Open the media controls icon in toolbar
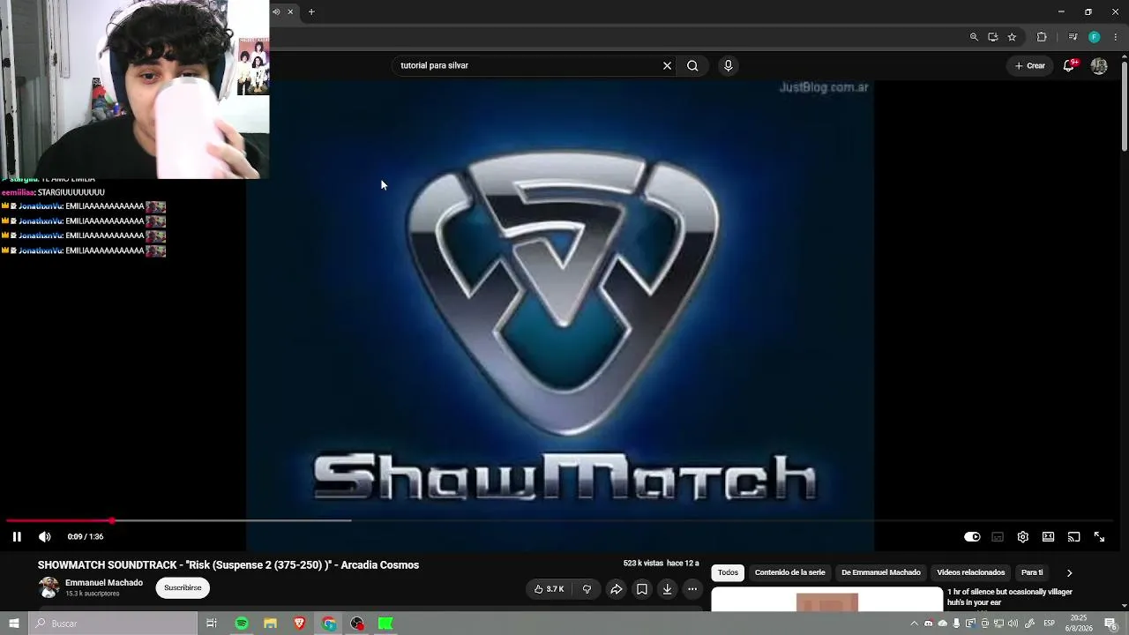 pos(1073,37)
